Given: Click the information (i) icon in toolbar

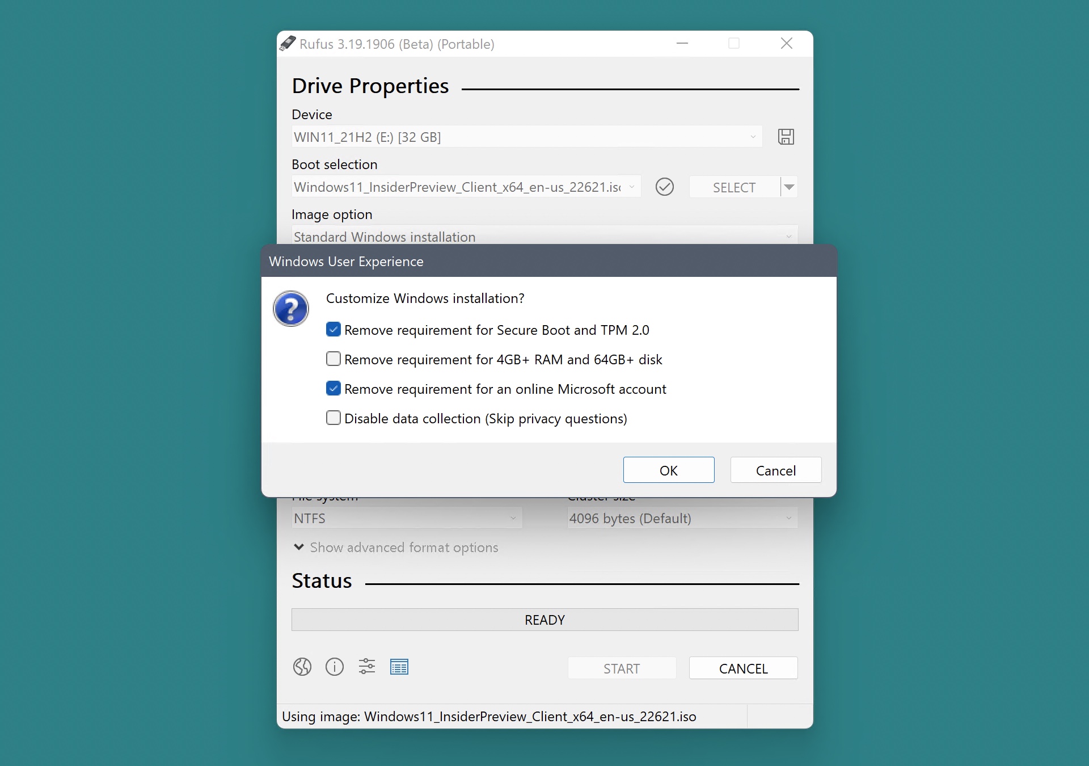Looking at the screenshot, I should click(x=335, y=667).
